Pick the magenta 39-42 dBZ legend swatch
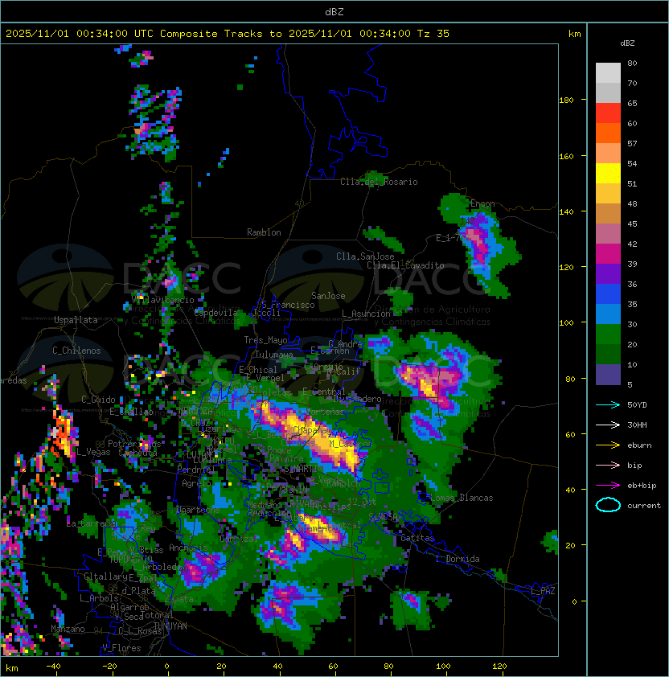 point(608,254)
